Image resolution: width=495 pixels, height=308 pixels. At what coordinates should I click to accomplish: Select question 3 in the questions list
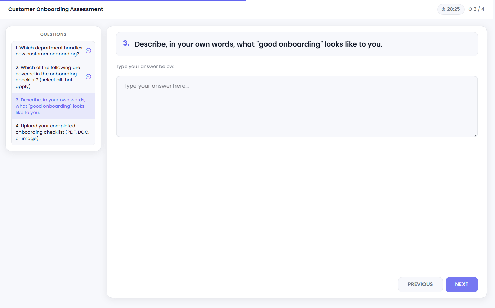[53, 106]
